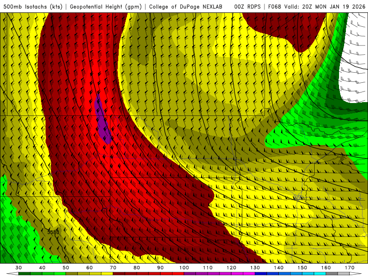Click the "80" legend value
Screen dimensions: 368x276
click(x=137, y=268)
